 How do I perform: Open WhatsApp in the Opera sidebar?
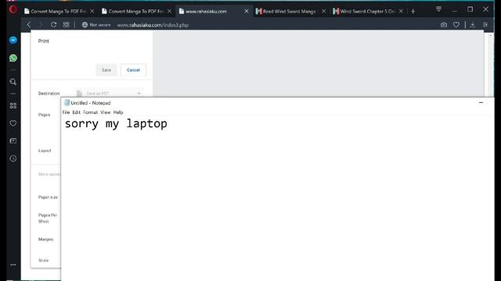coord(13,58)
